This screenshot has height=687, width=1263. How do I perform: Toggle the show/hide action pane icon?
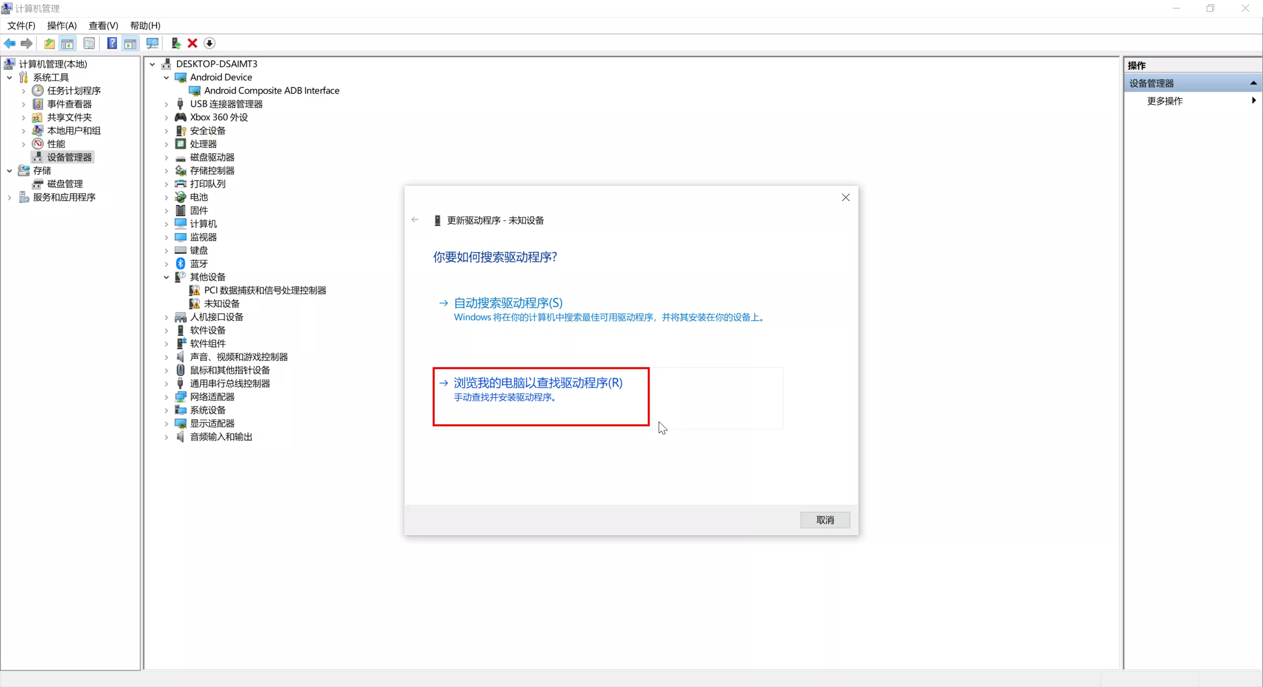130,43
